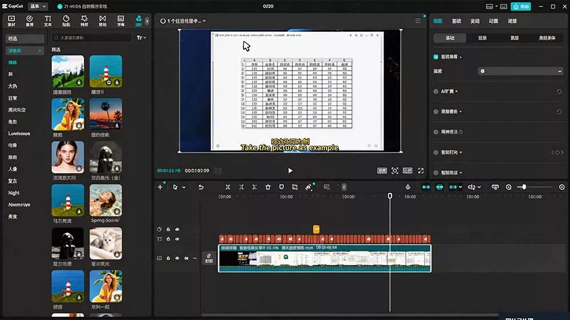Enable the AI expand option toggle

click(x=436, y=92)
